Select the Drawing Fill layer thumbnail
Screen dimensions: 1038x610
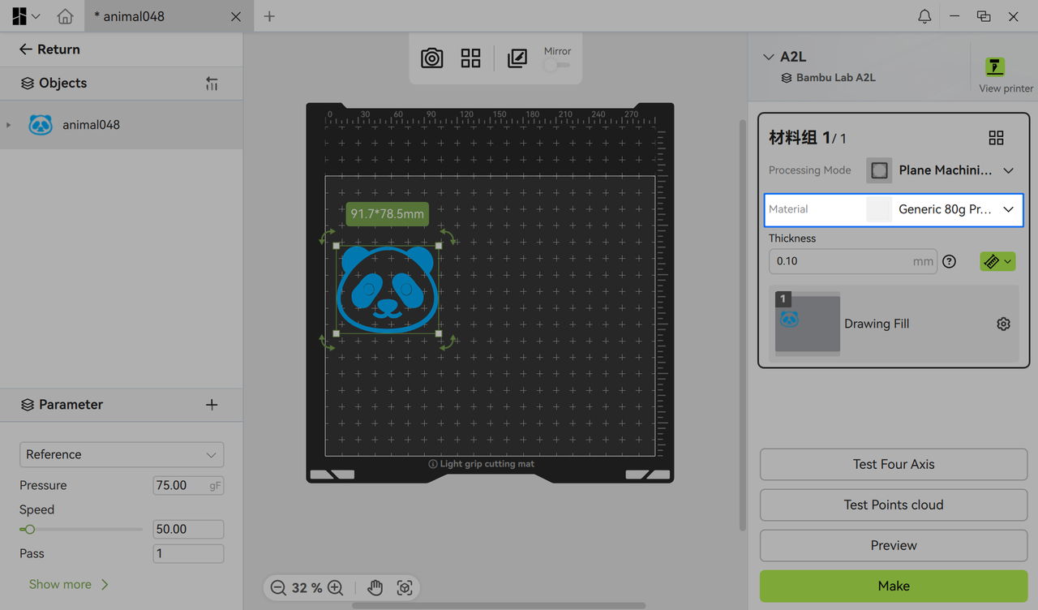pos(807,323)
